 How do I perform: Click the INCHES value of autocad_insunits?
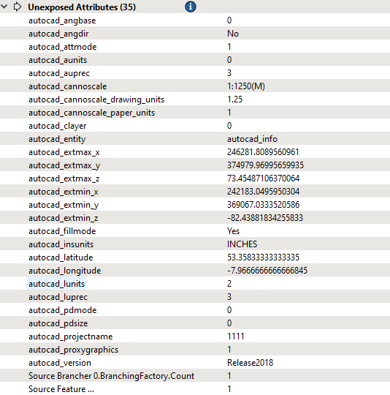click(242, 244)
